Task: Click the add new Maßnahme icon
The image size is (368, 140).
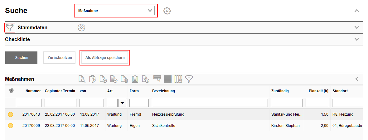Action: 103,79
